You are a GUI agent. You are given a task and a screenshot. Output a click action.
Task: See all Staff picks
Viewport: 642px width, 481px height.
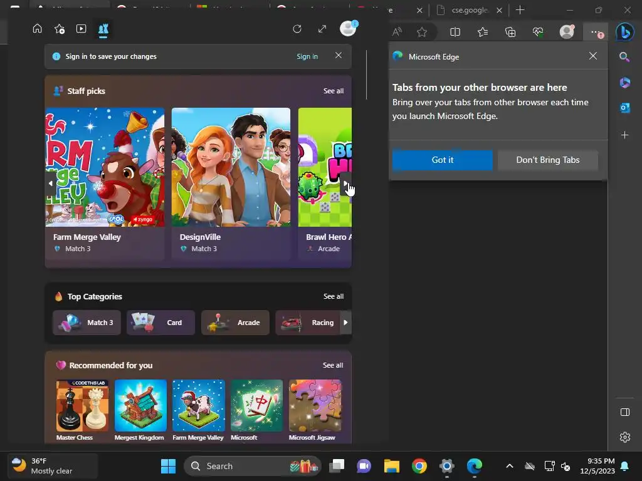click(334, 91)
